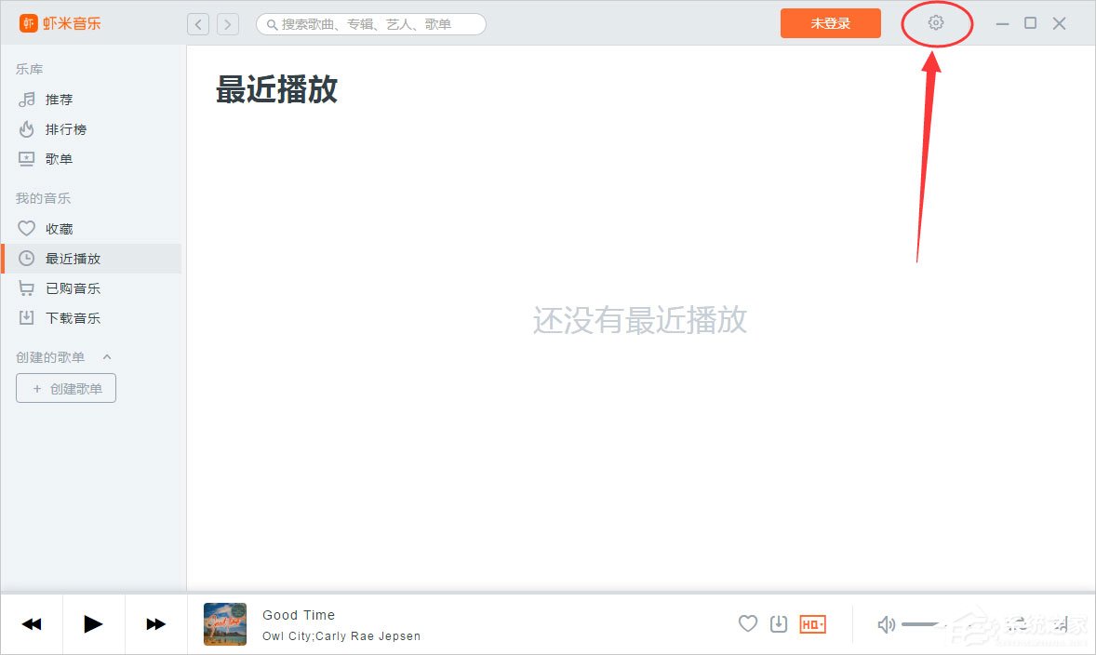Toggle favorite for Good Time song

[747, 624]
